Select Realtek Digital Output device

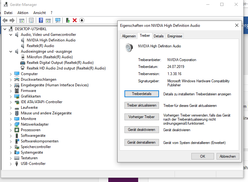tap(60, 63)
